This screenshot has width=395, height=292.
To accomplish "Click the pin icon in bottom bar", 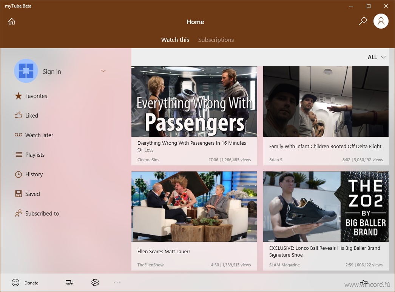I will point(364,283).
